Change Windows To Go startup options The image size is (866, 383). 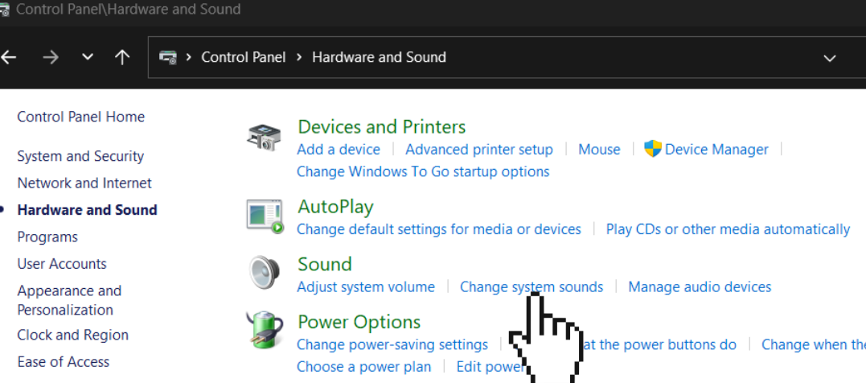[423, 172]
